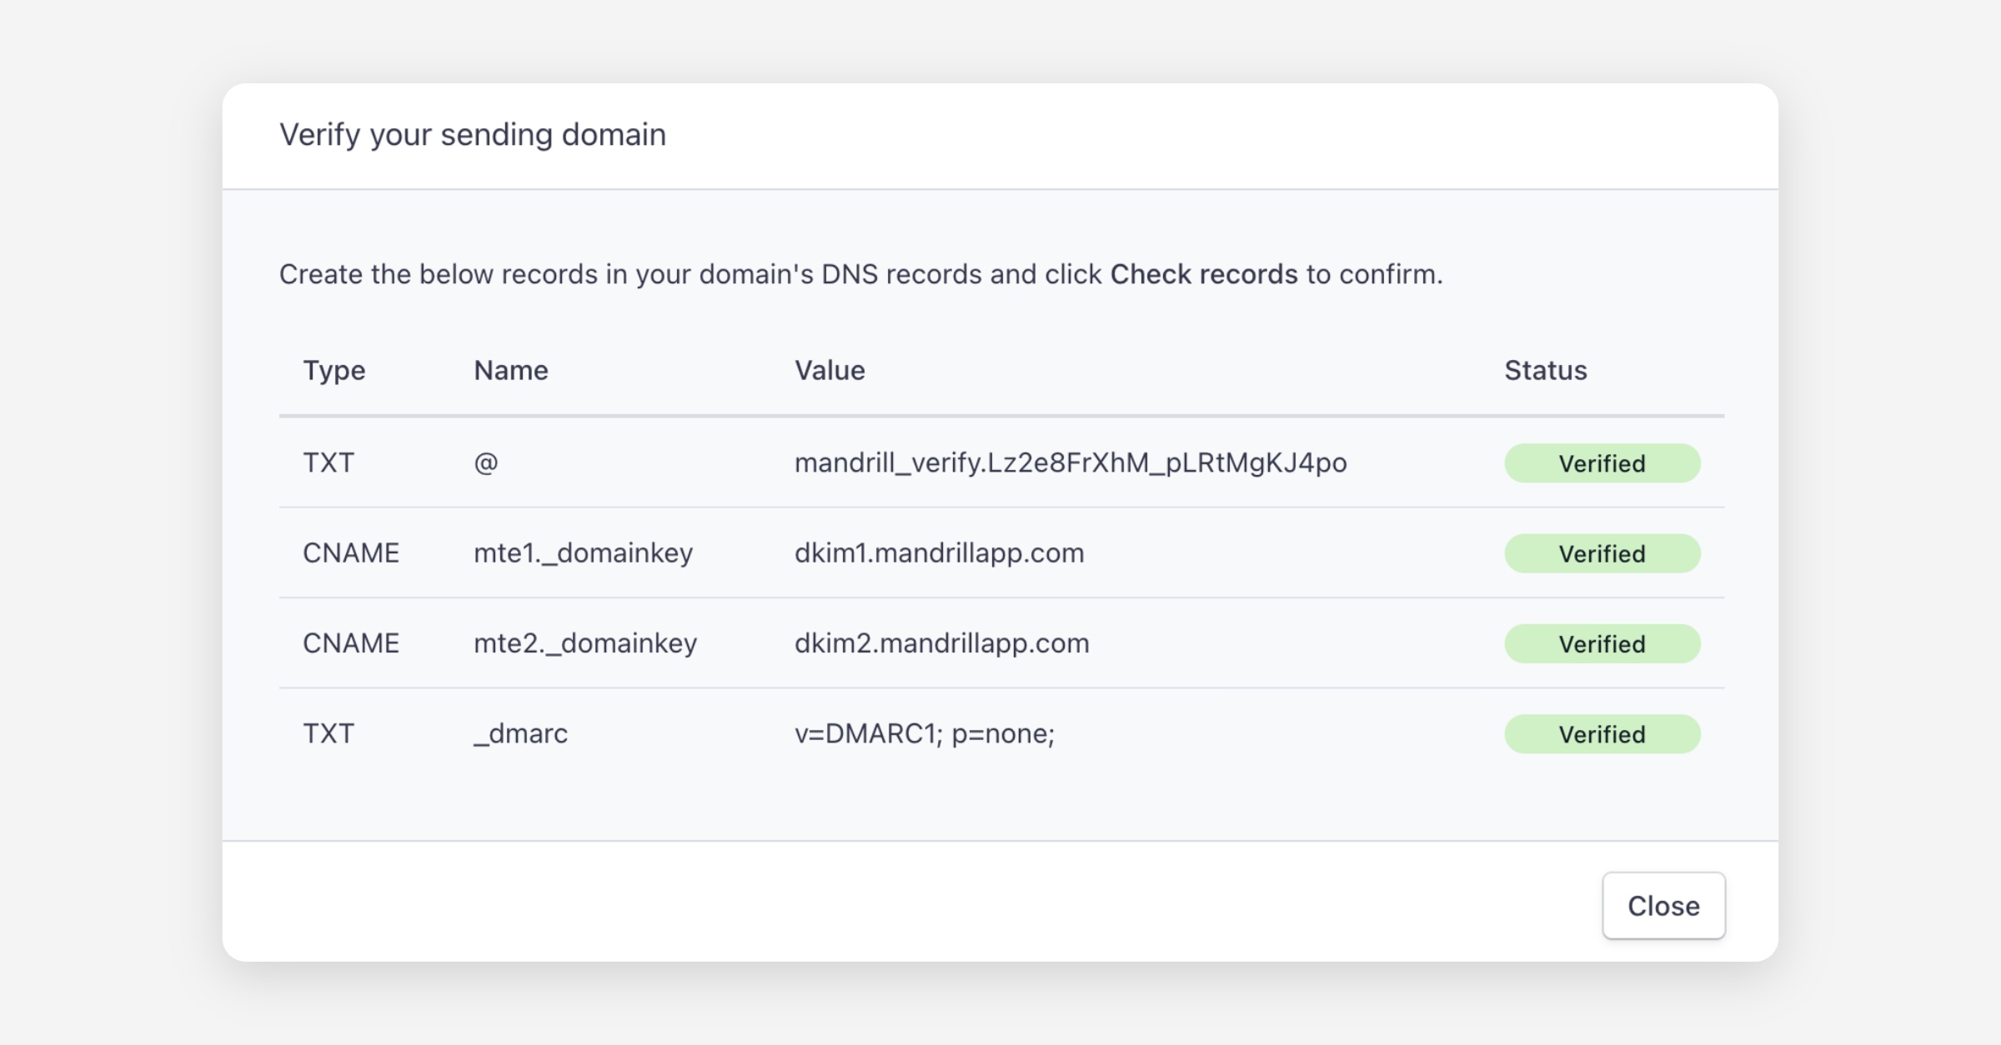Click the mte1._domainkey name cell

click(583, 553)
